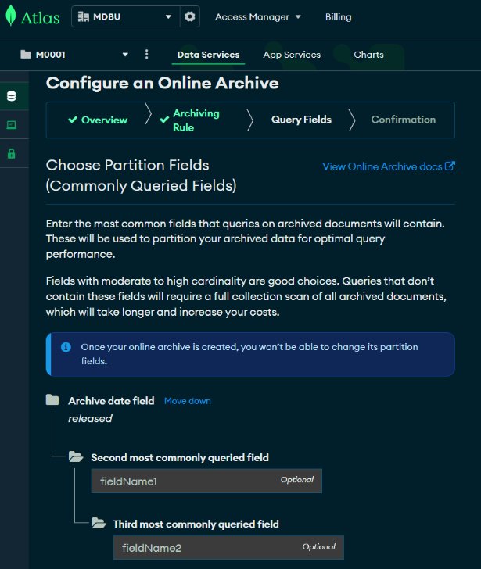Open View Online Archive docs link
Screen dimensions: 481x569
click(x=389, y=166)
